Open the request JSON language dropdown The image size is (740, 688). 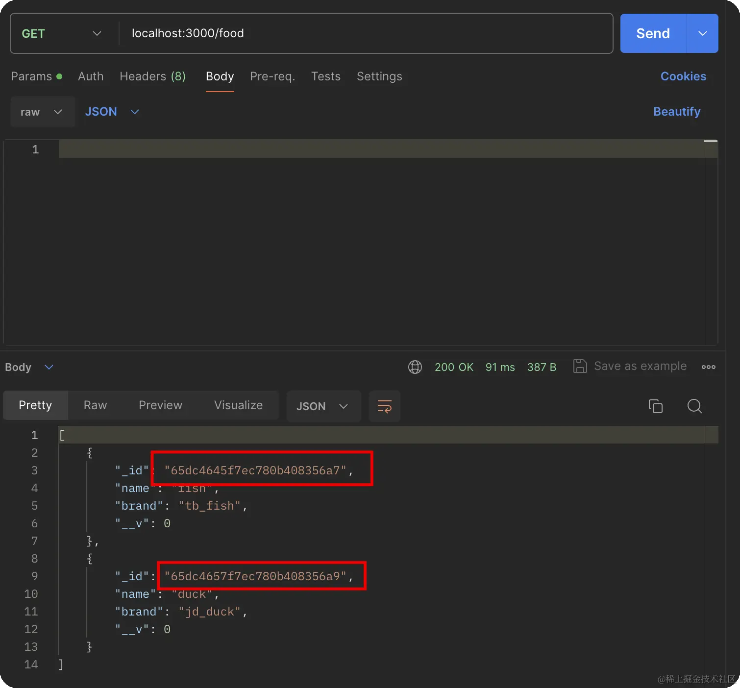coord(112,112)
